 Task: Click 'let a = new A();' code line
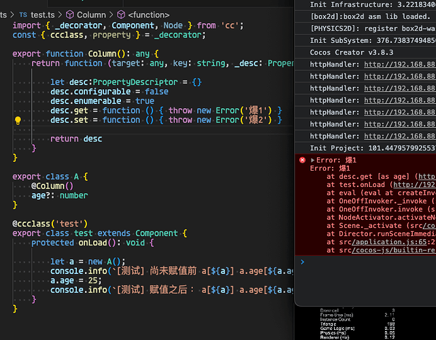(88, 262)
